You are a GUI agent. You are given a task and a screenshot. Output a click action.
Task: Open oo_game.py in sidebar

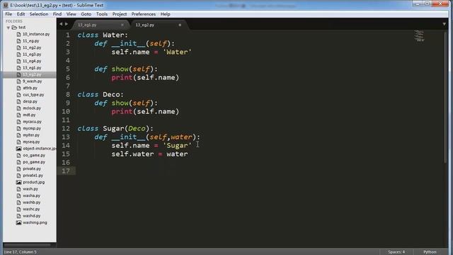coord(34,155)
